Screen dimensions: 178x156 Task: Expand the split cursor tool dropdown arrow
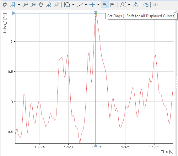point(19,5)
